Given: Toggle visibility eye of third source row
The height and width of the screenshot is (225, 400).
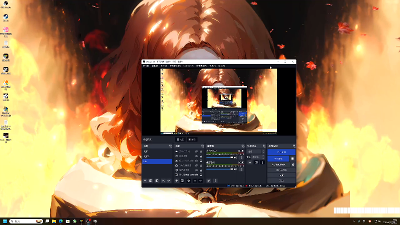Looking at the screenshot, I should tap(196, 160).
